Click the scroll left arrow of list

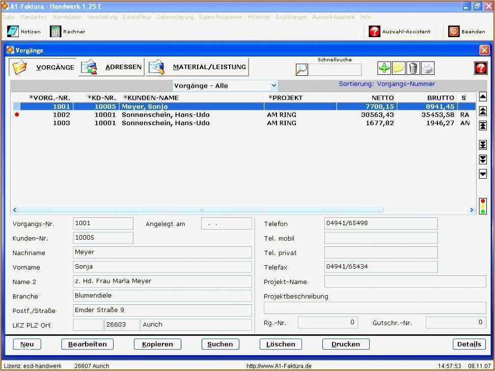click(x=15, y=210)
